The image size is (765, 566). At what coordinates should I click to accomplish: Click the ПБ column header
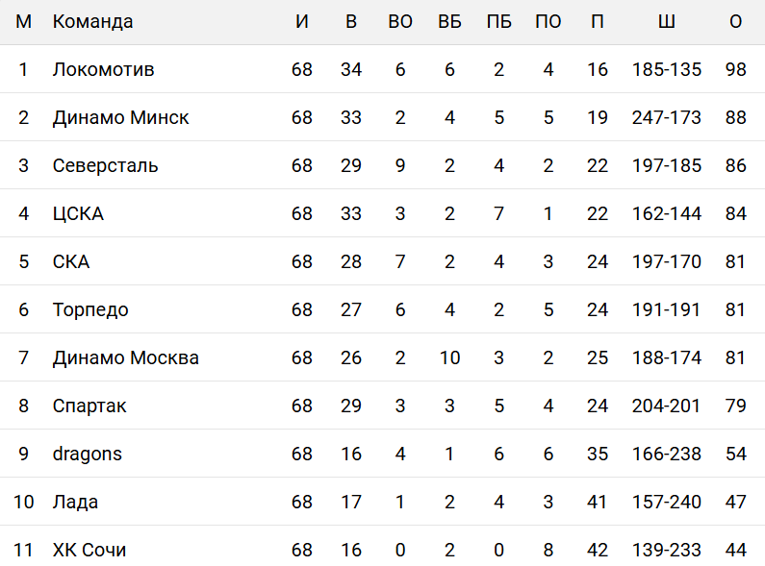(x=498, y=21)
